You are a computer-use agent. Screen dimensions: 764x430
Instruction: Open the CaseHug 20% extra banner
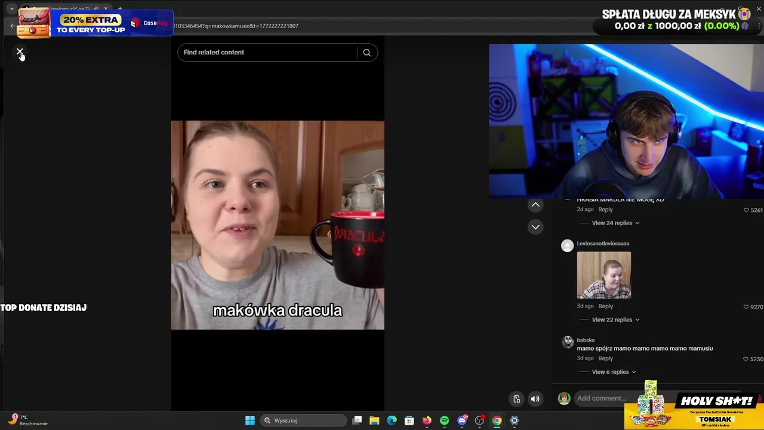point(94,23)
